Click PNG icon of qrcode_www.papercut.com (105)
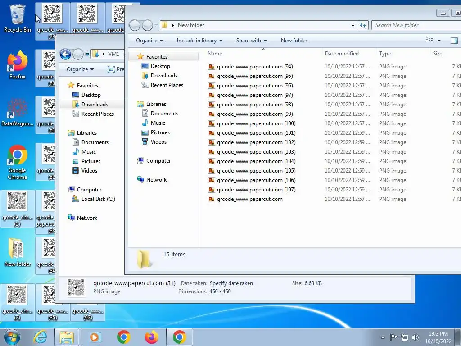 click(x=212, y=171)
